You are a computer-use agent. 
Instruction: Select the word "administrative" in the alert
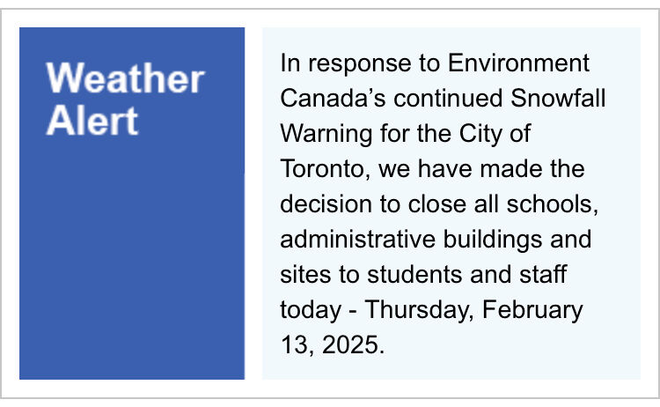pos(358,240)
